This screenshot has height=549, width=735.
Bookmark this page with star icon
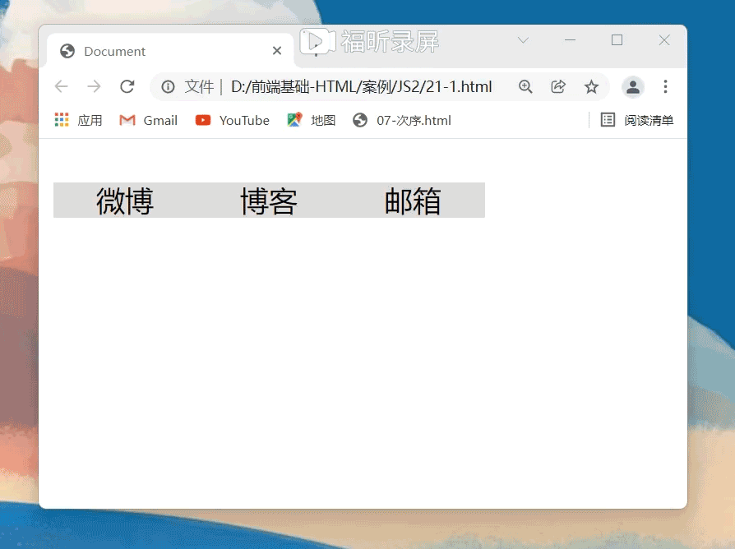(x=591, y=87)
